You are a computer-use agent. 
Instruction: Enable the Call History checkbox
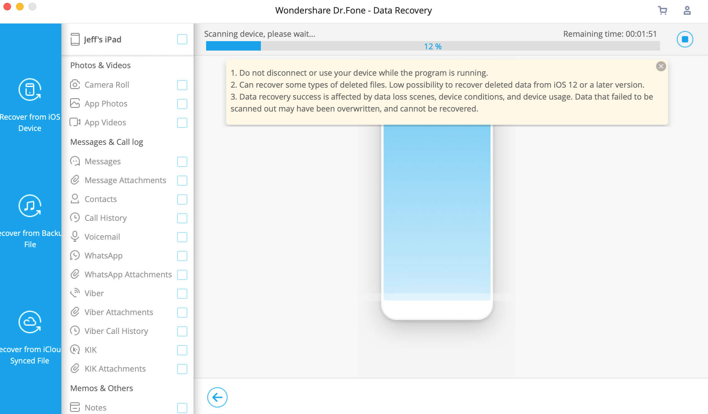(x=182, y=218)
